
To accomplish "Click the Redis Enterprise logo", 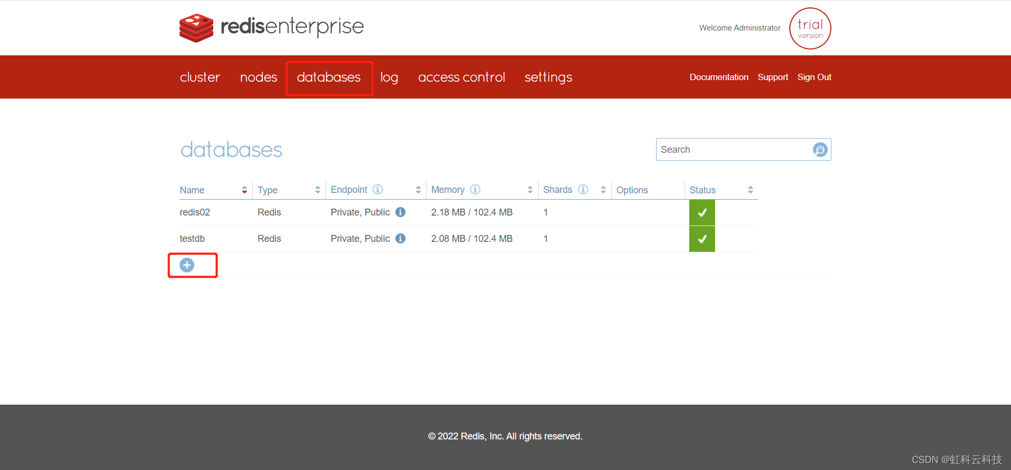I will click(272, 27).
